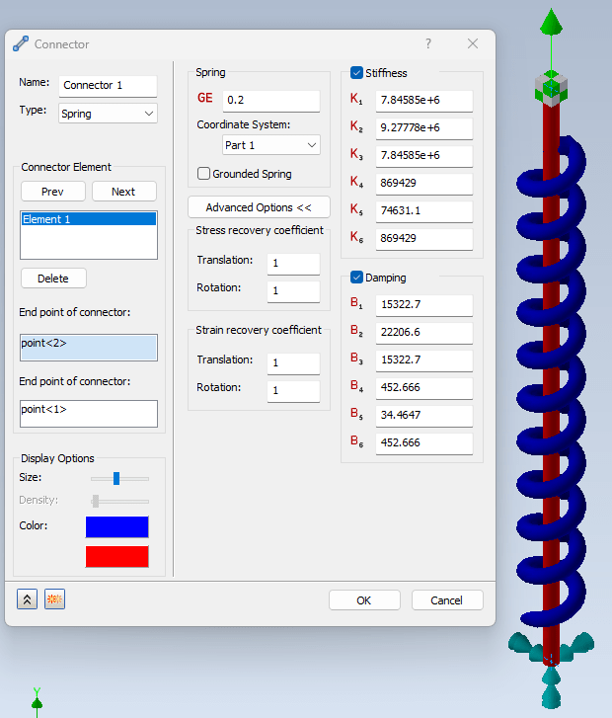
Task: Click the question mark help icon
Action: click(x=428, y=43)
